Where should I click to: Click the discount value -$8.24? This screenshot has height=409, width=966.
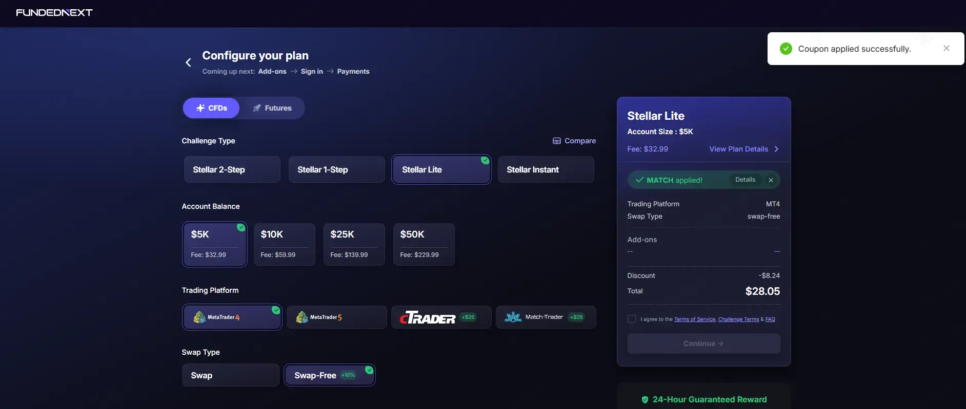pos(769,275)
